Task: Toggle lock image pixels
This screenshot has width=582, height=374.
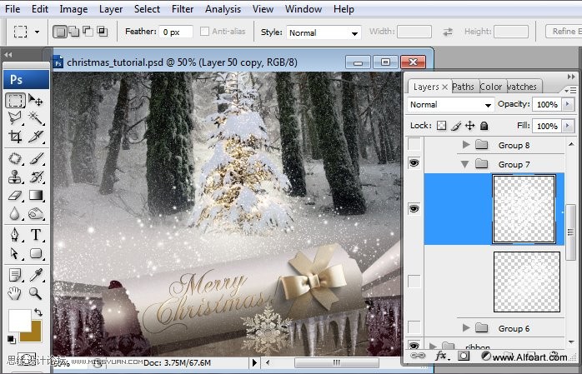Action: (456, 126)
